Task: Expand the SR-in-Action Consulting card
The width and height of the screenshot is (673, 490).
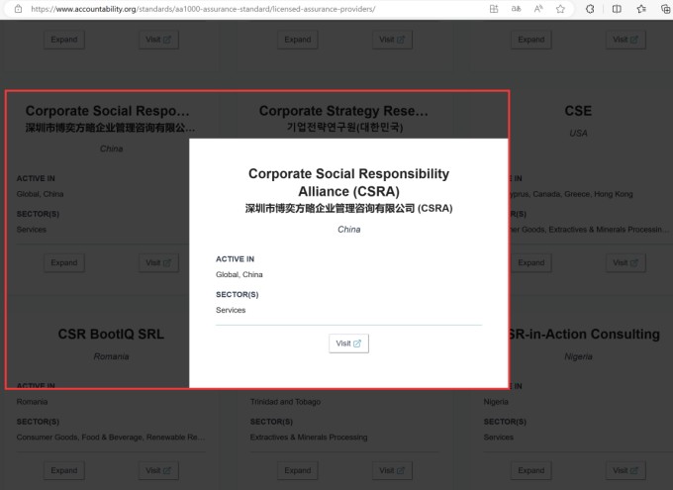Action: click(x=530, y=470)
